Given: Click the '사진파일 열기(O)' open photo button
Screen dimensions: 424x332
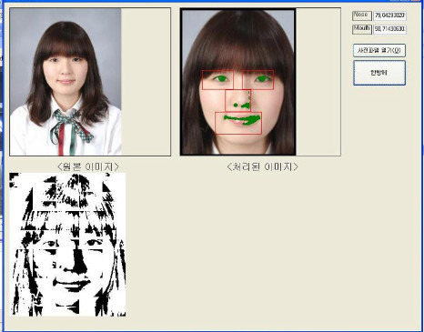Looking at the screenshot, I should point(379,50).
